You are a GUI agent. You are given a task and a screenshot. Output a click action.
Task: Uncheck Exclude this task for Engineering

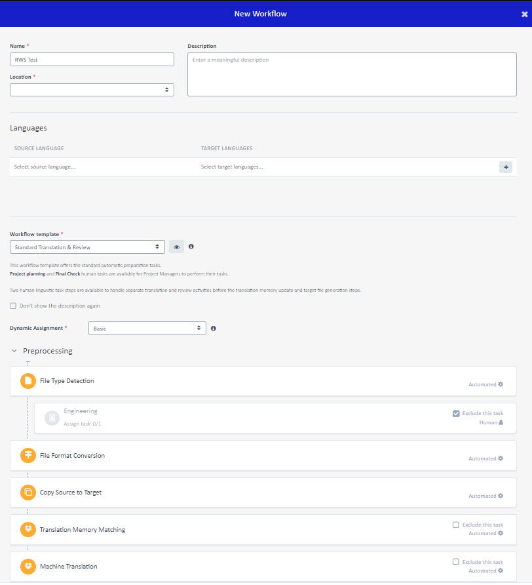(456, 413)
